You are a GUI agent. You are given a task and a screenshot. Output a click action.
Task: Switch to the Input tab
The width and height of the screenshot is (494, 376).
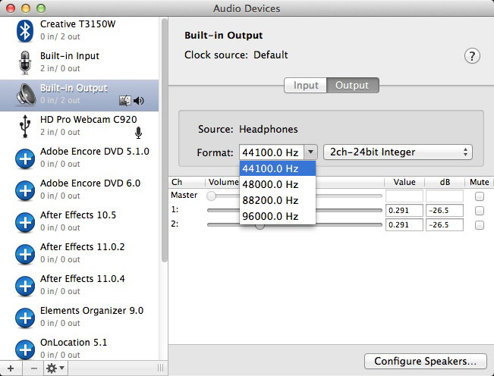[x=306, y=85]
